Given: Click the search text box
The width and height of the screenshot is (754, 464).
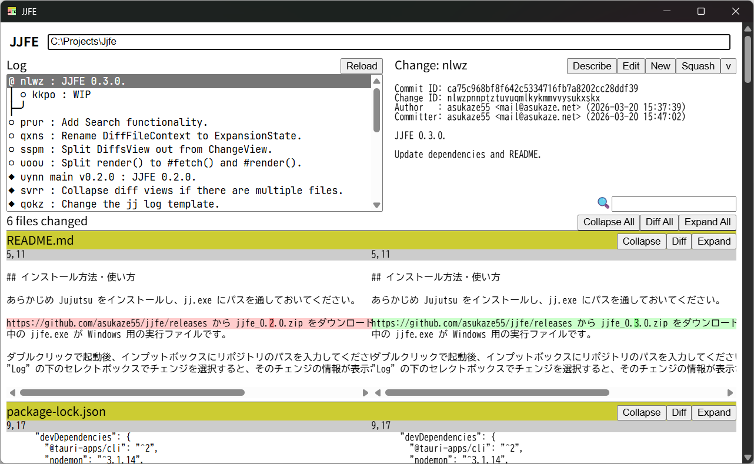Looking at the screenshot, I should click(674, 204).
